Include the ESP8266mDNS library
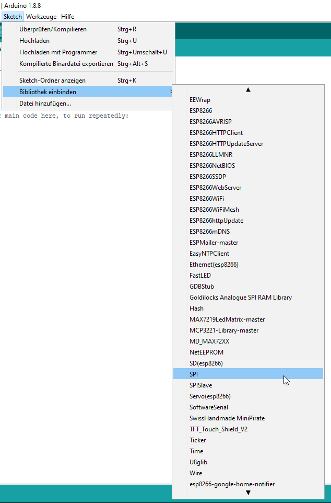The image size is (331, 503). click(248, 231)
